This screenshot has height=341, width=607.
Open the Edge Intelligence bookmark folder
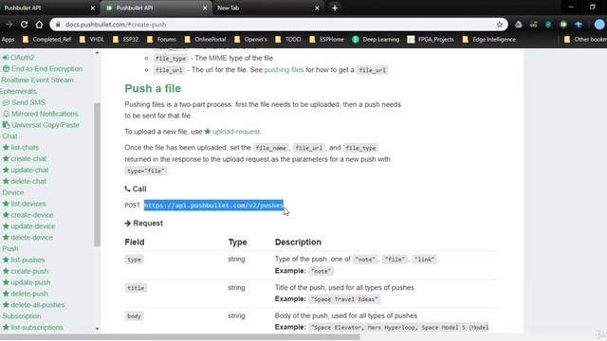coord(488,39)
